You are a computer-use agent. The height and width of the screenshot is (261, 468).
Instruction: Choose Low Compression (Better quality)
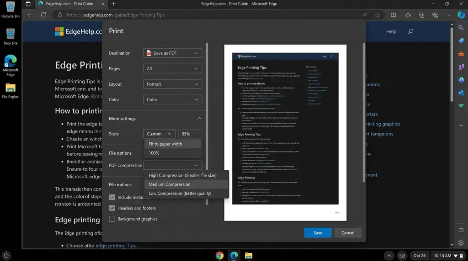[186, 193]
